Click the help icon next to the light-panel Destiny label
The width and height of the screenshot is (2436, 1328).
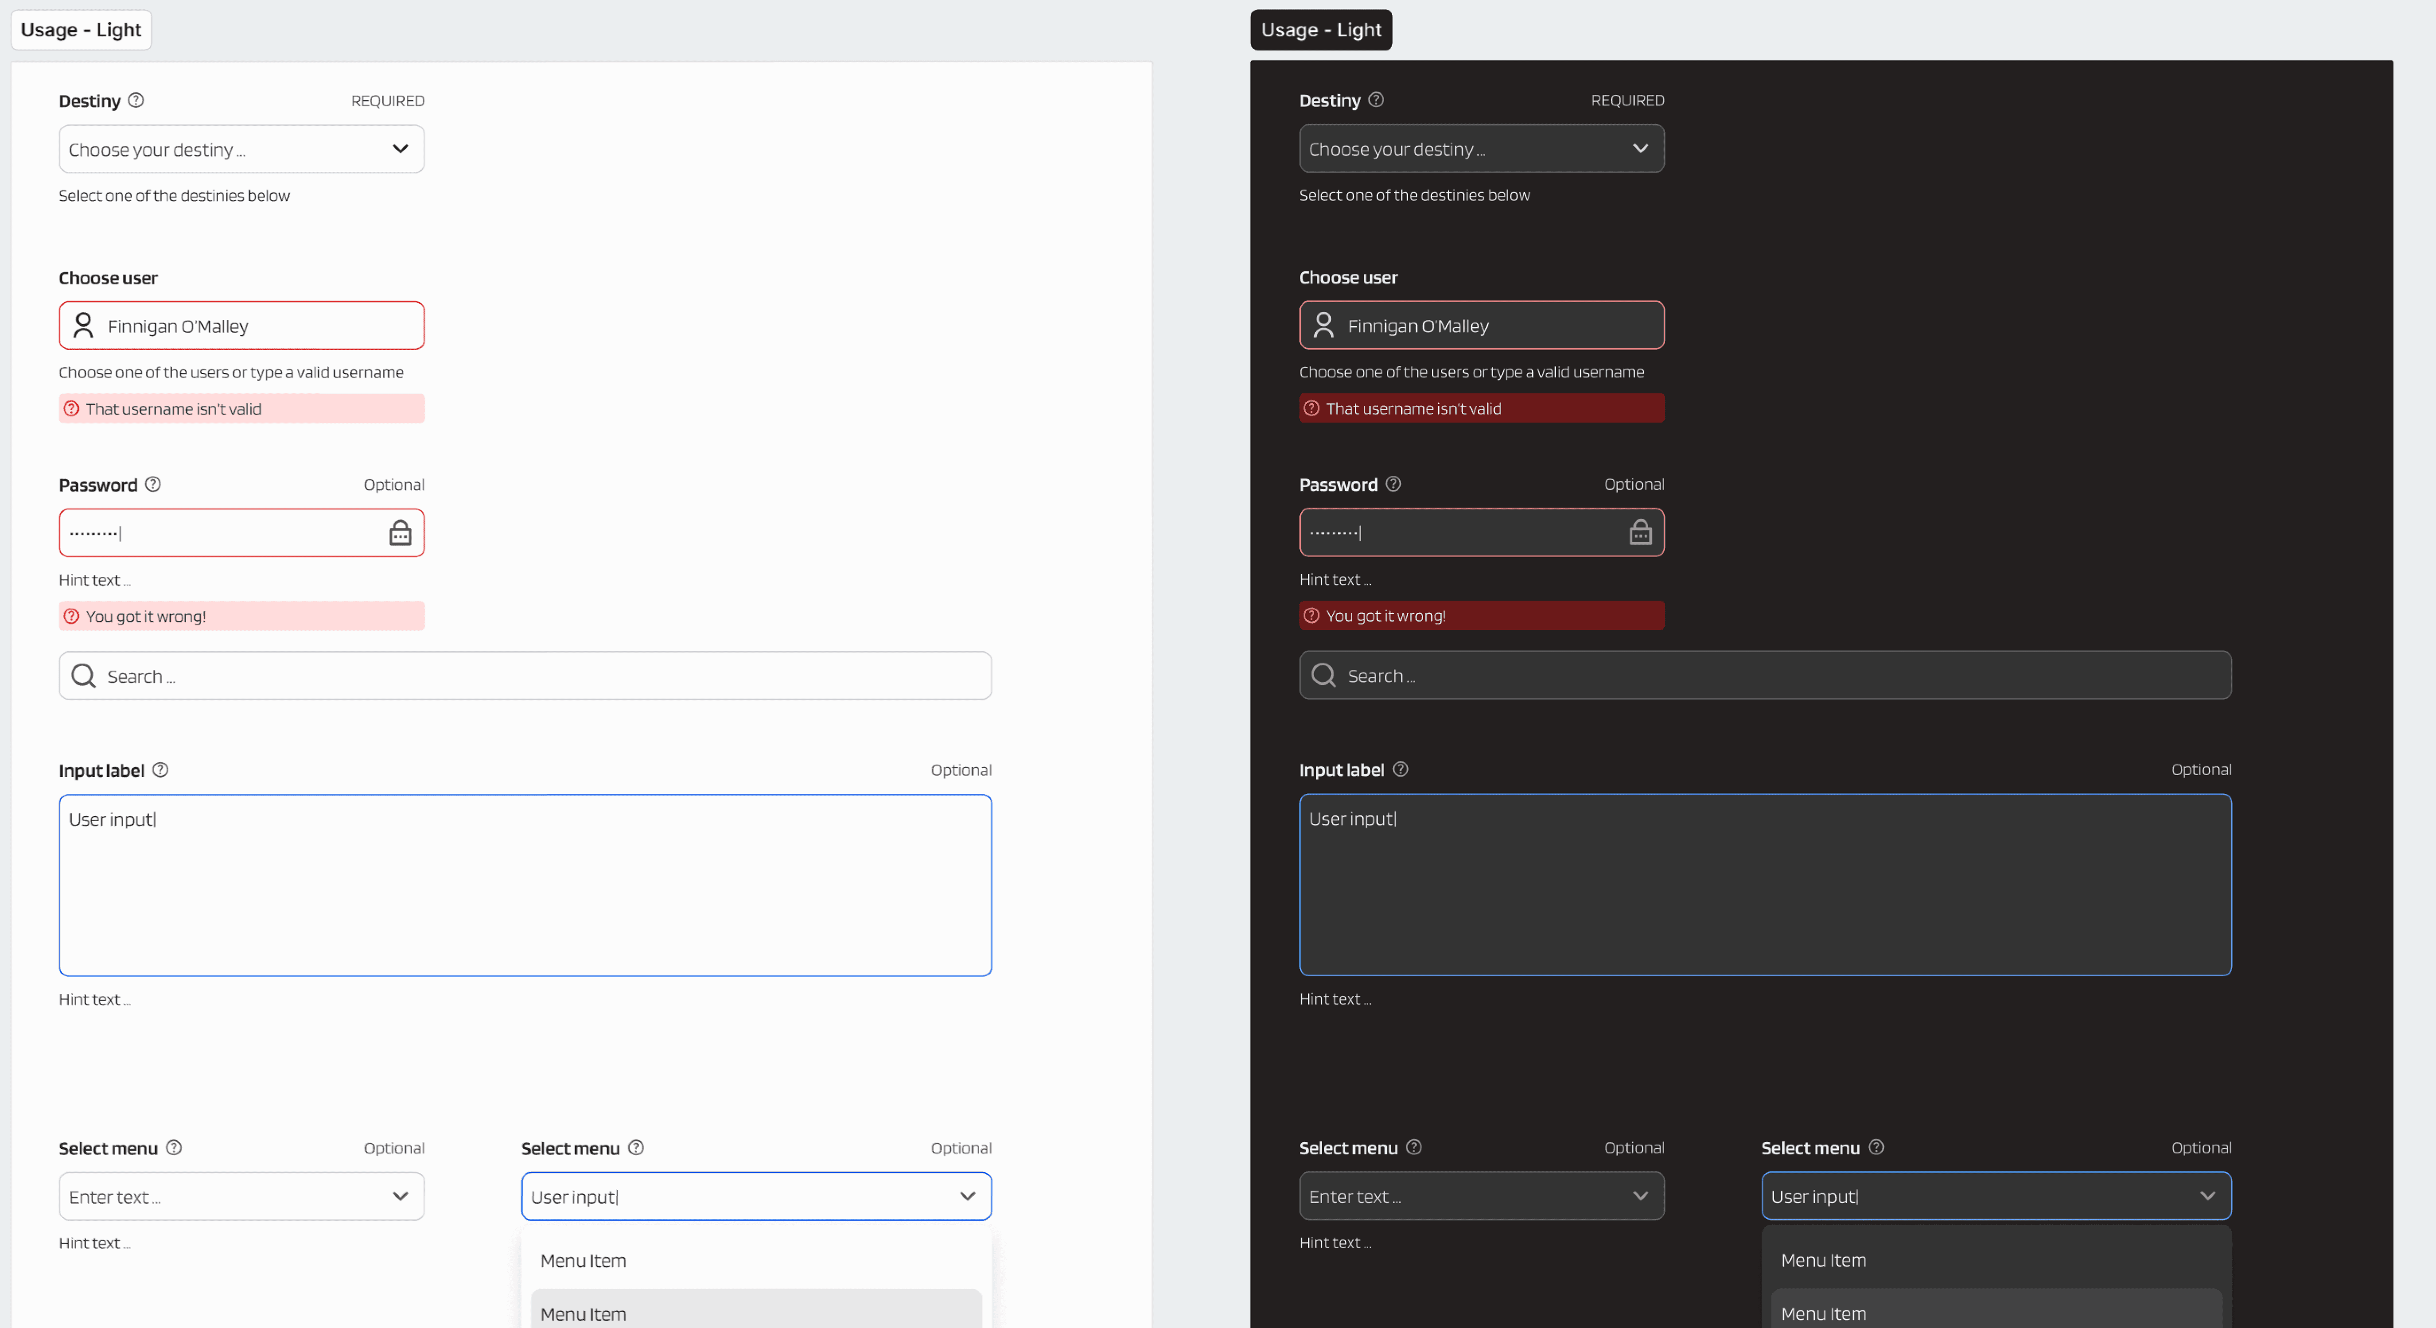(136, 100)
